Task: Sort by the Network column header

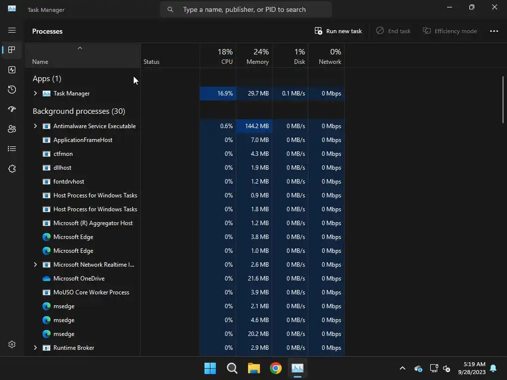Action: coord(326,55)
